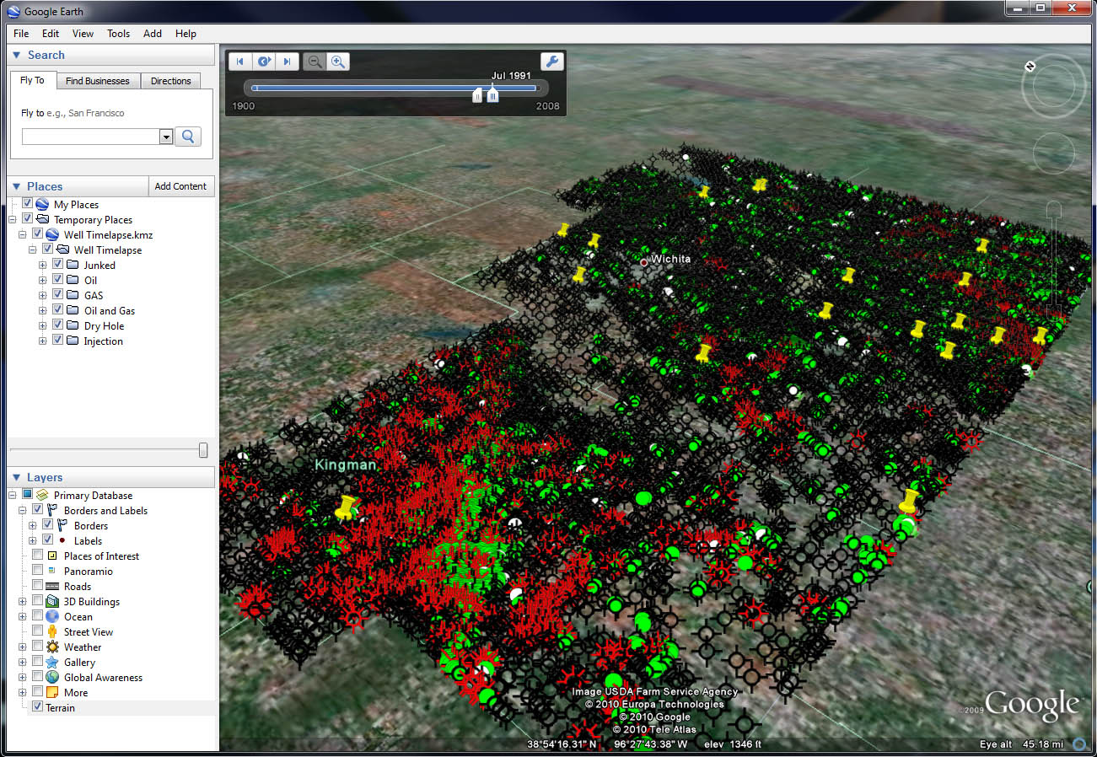
Task: Expand the 3D Buildings layer node
Action: [23, 601]
